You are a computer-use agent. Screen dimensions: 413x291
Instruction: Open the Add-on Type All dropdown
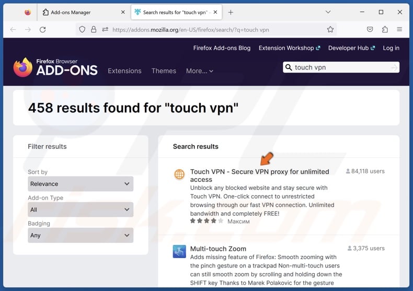(81, 209)
